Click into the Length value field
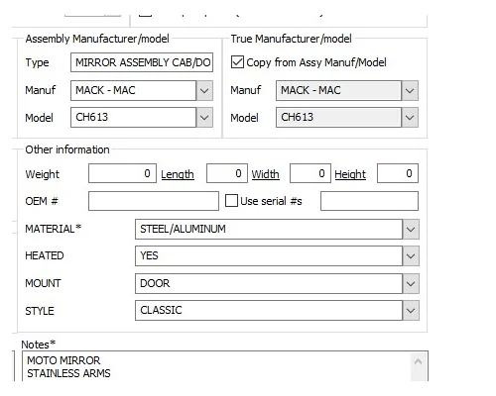 coord(227,173)
